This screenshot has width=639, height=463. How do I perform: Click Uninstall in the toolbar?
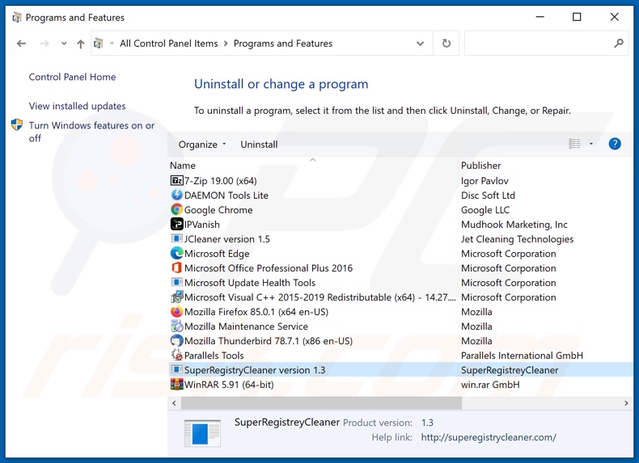tap(259, 144)
